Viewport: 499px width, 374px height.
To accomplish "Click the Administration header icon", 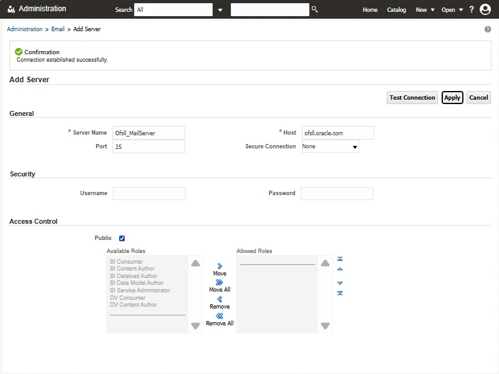I will pyautogui.click(x=11, y=9).
